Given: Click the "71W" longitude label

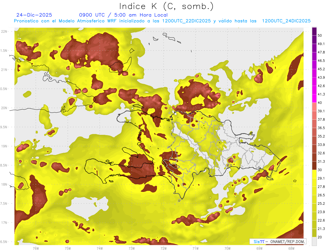Looking at the screenshot, I should [x=195, y=248].
